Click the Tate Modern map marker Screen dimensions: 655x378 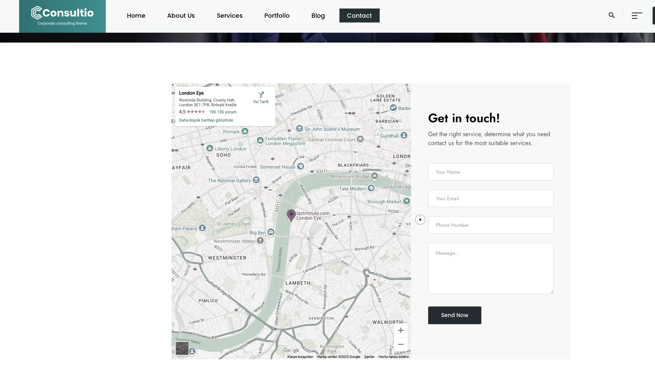[x=371, y=188]
